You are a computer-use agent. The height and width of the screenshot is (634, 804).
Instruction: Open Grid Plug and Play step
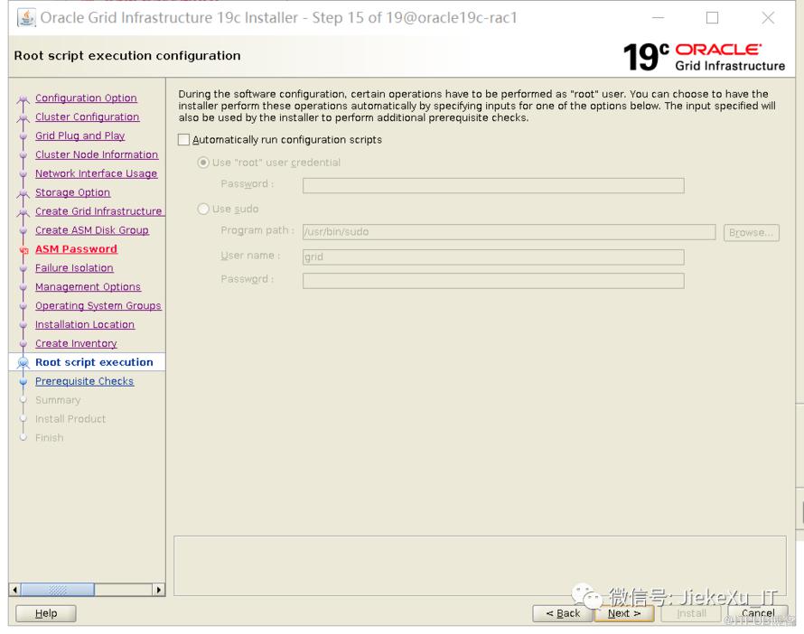(x=80, y=135)
